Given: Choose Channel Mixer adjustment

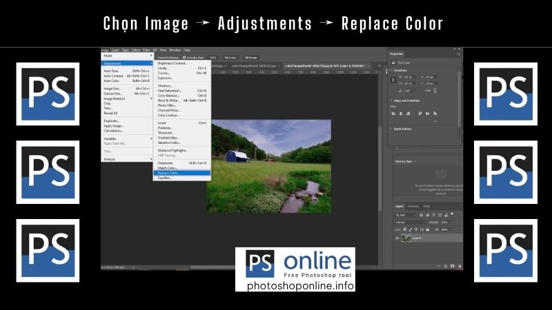Looking at the screenshot, I should point(182,110).
